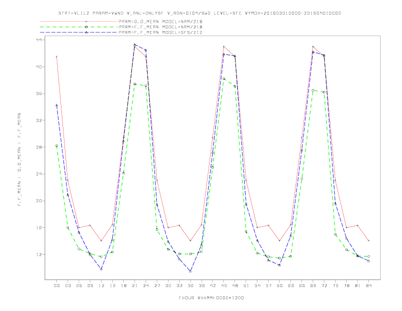Click x-axis forecast hour label 12
This screenshot has width=402, height=311.
102,286
